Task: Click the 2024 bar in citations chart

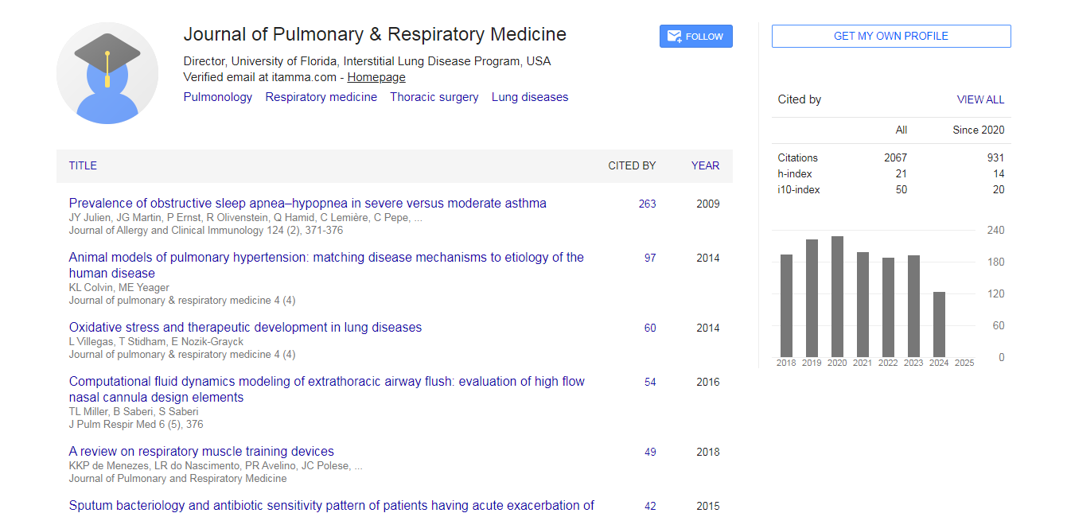Action: 939,325
